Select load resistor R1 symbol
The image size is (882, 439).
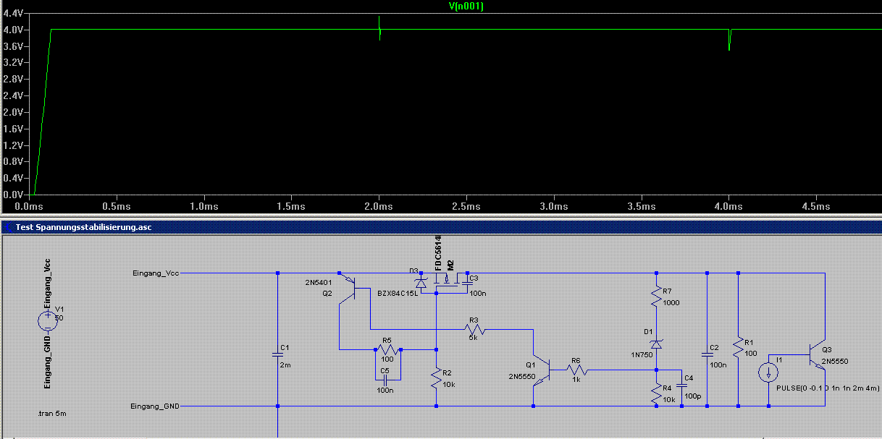pos(738,347)
